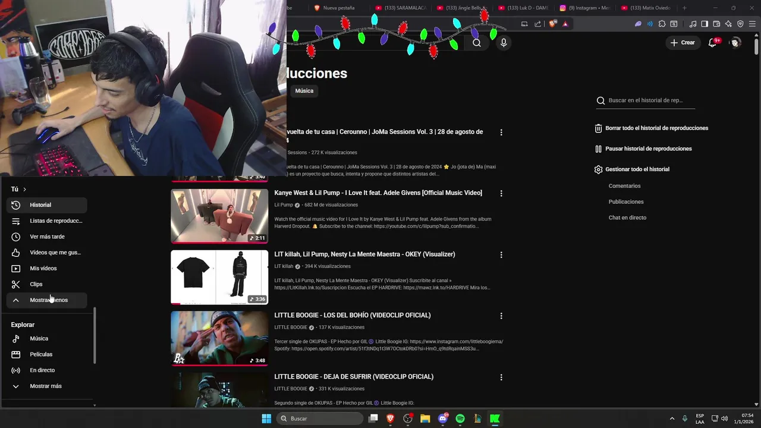The width and height of the screenshot is (761, 428).
Task: Click Windows taskbar Buscar search box
Action: click(x=320, y=418)
